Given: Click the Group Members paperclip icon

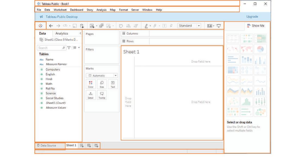Looking at the screenshot, I should pos(155,26).
